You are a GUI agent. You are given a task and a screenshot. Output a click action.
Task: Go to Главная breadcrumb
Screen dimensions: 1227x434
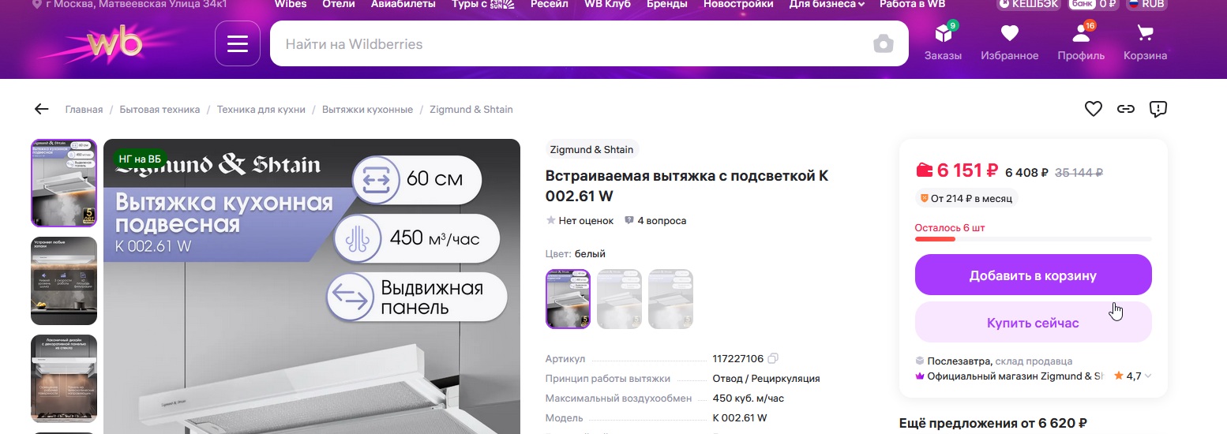(84, 110)
